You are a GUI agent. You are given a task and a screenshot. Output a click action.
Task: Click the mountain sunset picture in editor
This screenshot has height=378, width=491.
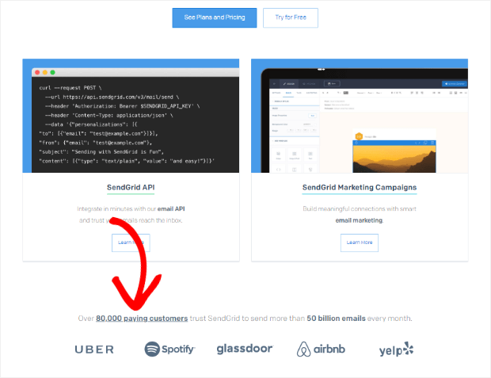click(394, 158)
